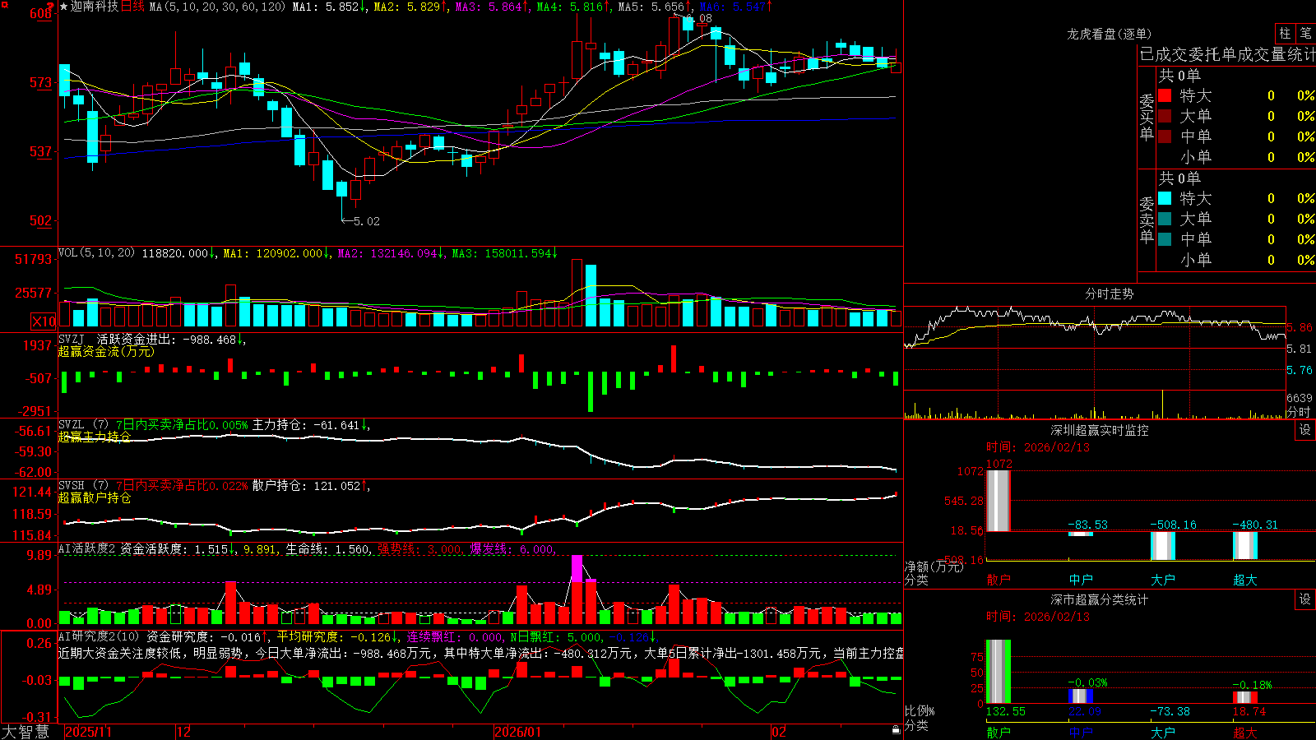Click the 深市超赢分类统计 panel title
The width and height of the screenshot is (1316, 740).
coord(1100,599)
